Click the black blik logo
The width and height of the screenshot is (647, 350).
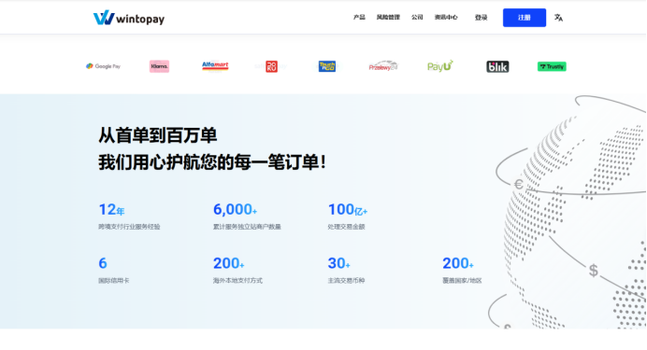497,66
